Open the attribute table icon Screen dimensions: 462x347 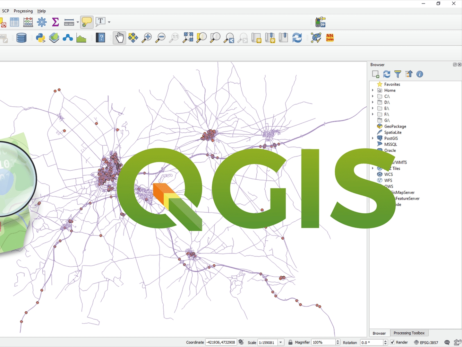pos(14,22)
